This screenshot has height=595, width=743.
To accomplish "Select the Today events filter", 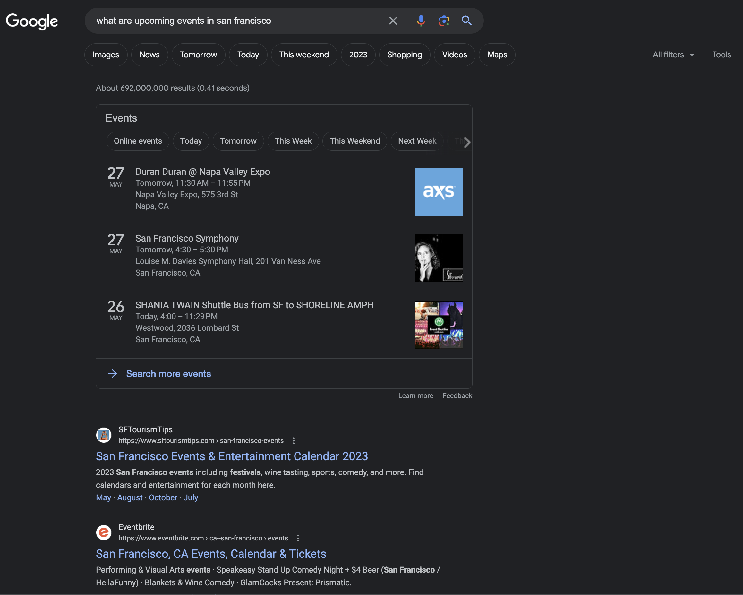I will 191,141.
